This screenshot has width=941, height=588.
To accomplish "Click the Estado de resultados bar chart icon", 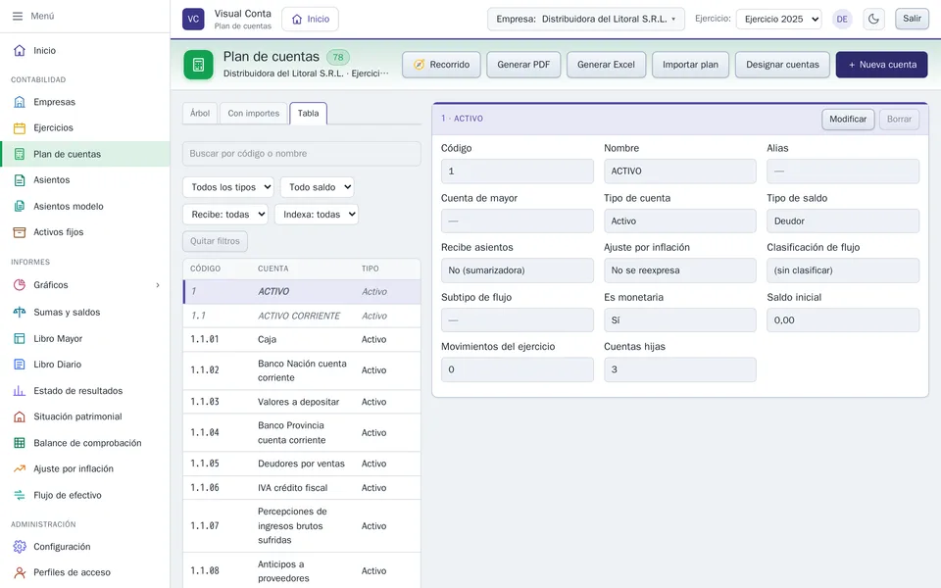I will pyautogui.click(x=20, y=391).
